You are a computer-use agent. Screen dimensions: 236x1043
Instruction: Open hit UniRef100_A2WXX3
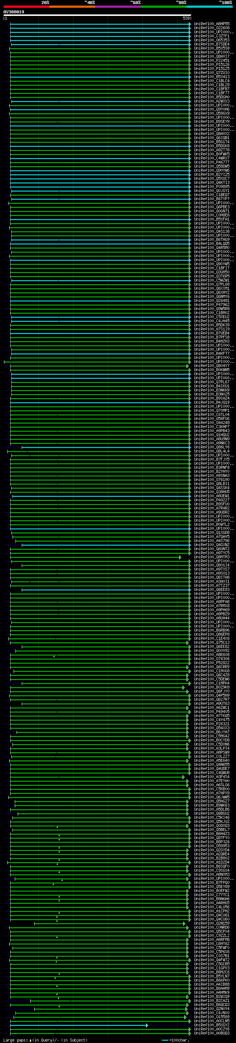[x=212, y=101]
